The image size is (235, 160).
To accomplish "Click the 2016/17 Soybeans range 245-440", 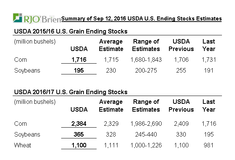I will (146, 134).
